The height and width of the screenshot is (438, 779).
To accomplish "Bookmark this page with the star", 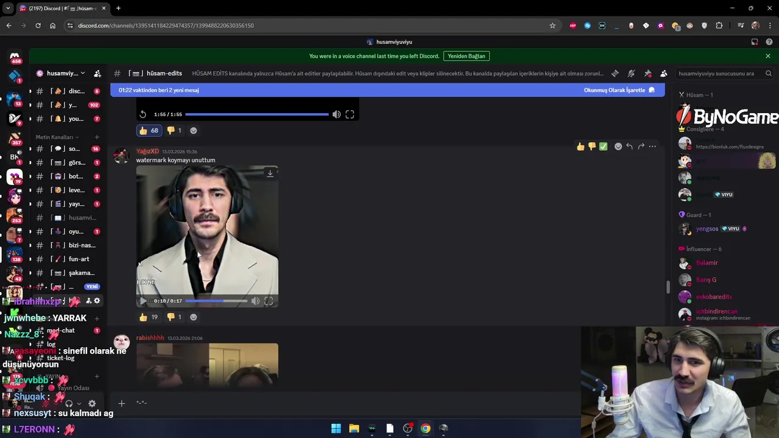I will 553,26.
